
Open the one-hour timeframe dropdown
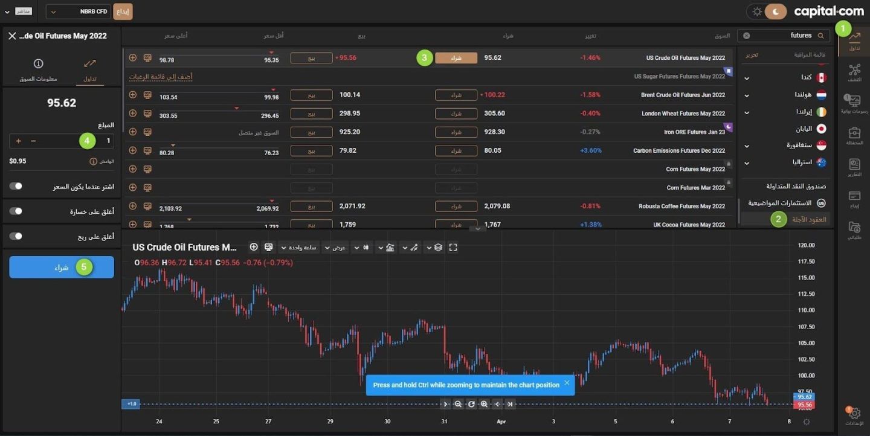(299, 247)
